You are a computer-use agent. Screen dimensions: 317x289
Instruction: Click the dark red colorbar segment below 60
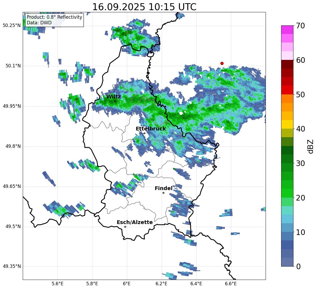click(x=287, y=64)
